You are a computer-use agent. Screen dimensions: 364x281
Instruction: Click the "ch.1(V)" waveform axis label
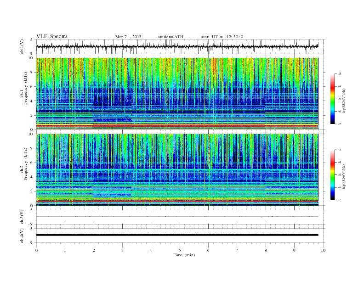tap(22, 46)
